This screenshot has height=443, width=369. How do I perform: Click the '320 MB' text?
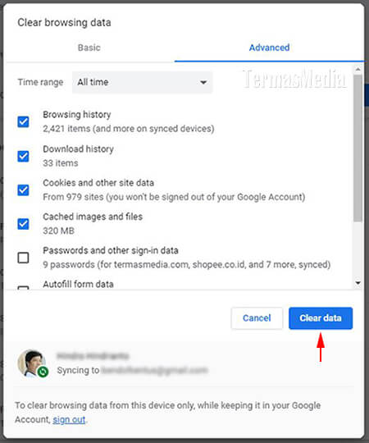pyautogui.click(x=58, y=231)
